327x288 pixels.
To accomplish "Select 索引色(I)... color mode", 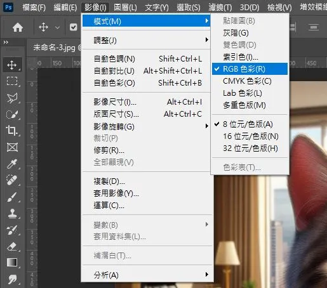I will pos(250,57).
